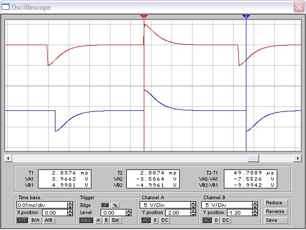This screenshot has width=306, height=230.
Task: Click the VB1 value 4.9981 V
Action: click(x=70, y=185)
